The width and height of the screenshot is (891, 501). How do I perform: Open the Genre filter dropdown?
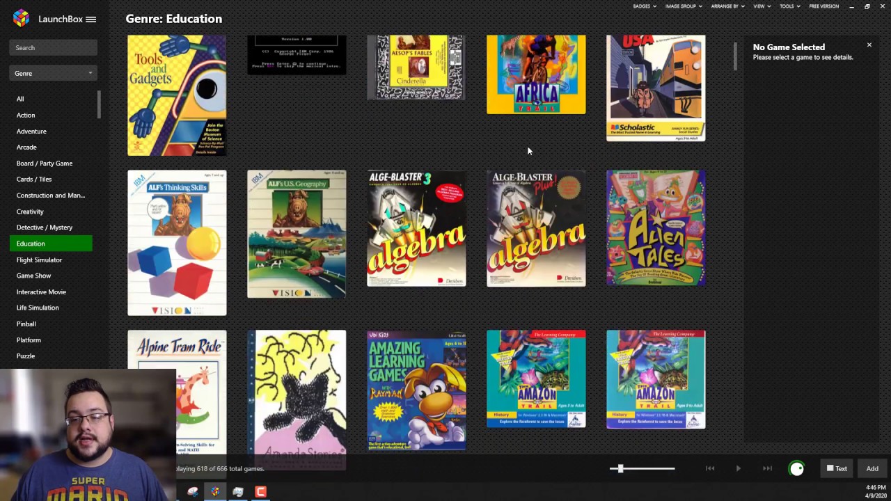click(53, 73)
